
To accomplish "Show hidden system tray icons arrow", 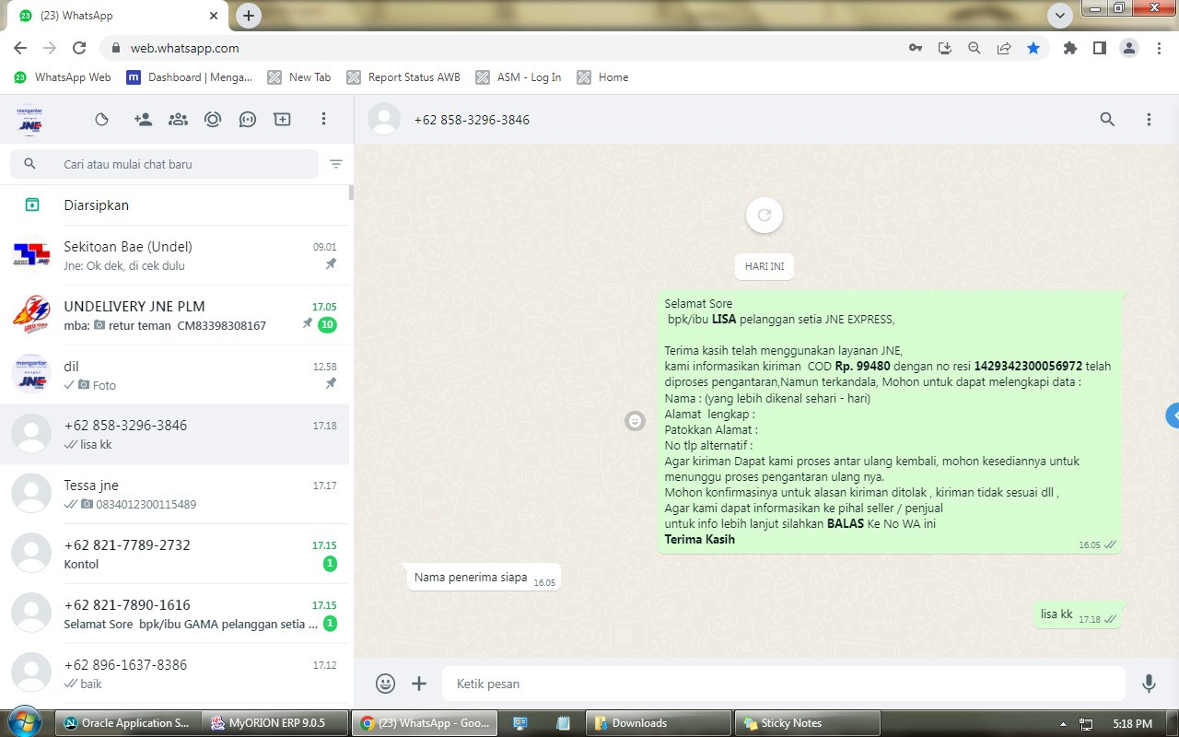I will pyautogui.click(x=1064, y=723).
